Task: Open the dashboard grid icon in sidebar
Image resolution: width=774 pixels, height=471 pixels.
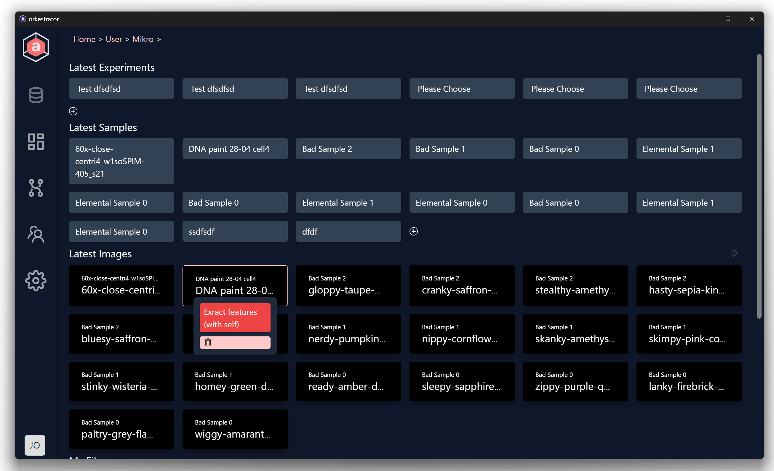Action: click(36, 141)
